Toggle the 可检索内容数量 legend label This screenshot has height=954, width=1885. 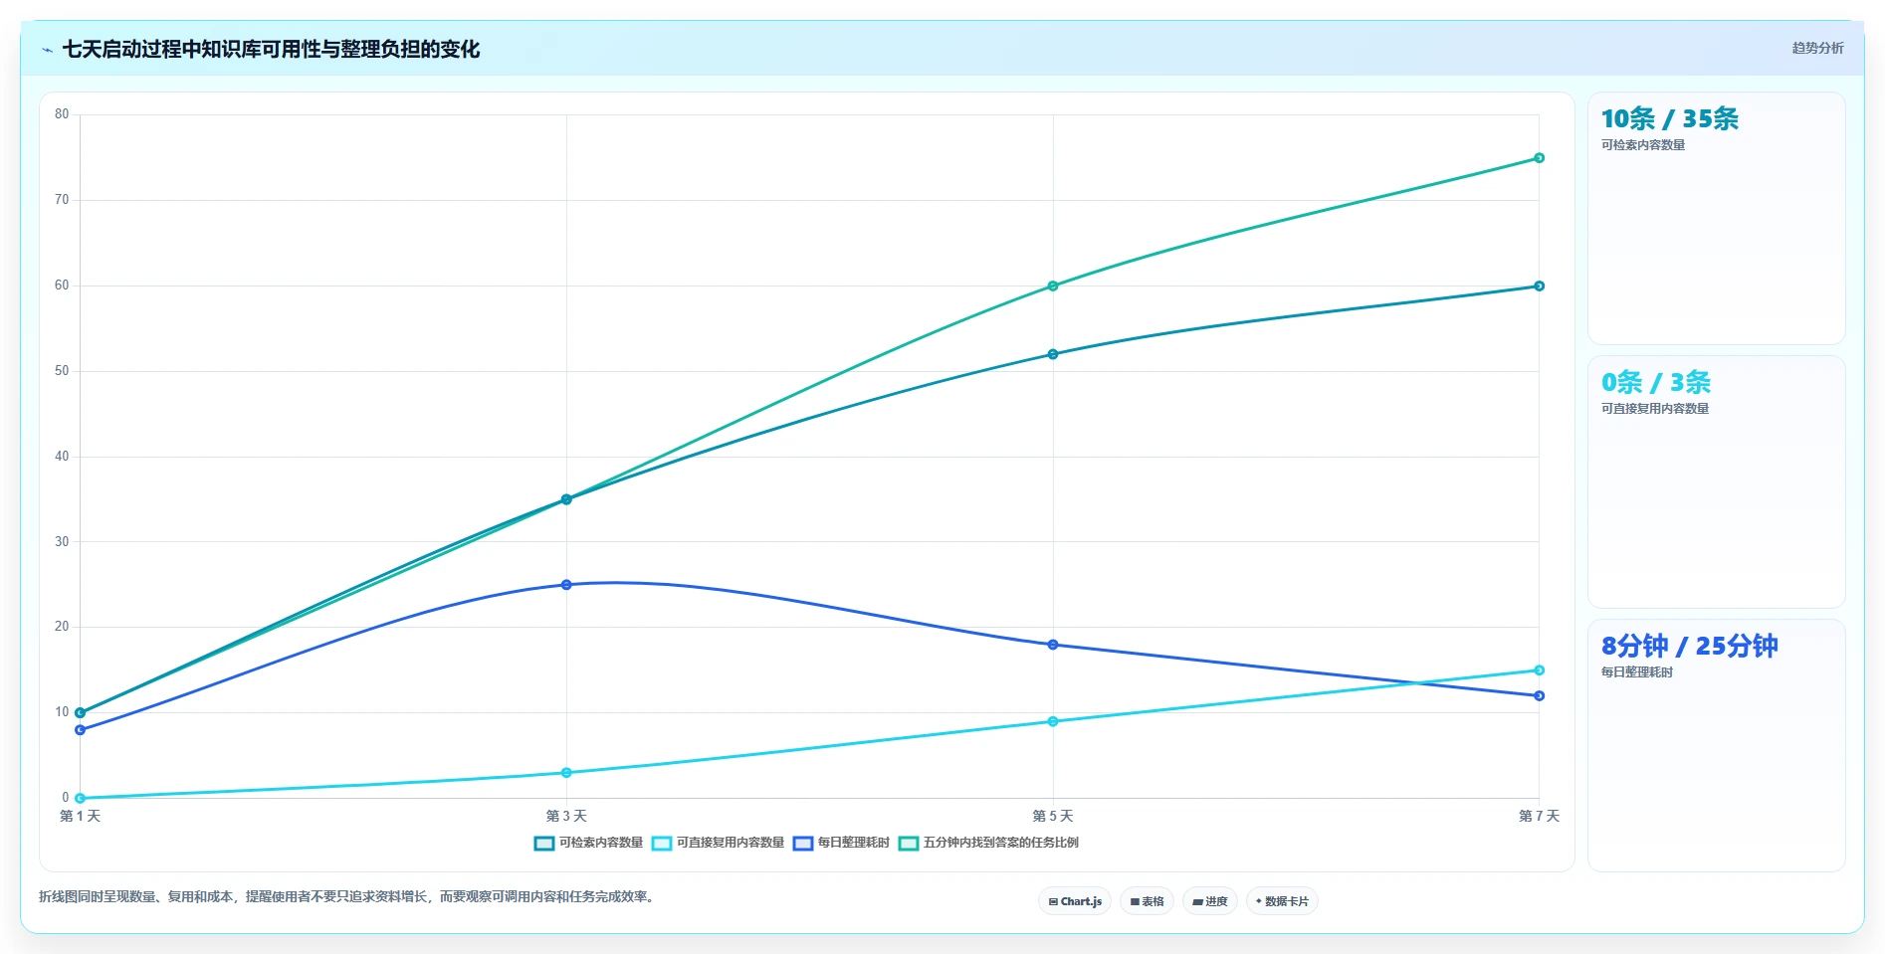click(601, 843)
